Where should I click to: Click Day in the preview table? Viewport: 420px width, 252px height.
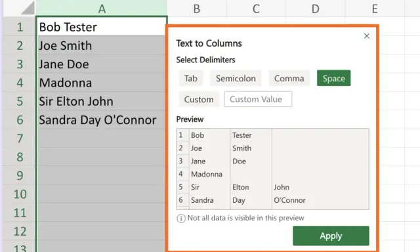pos(238,200)
